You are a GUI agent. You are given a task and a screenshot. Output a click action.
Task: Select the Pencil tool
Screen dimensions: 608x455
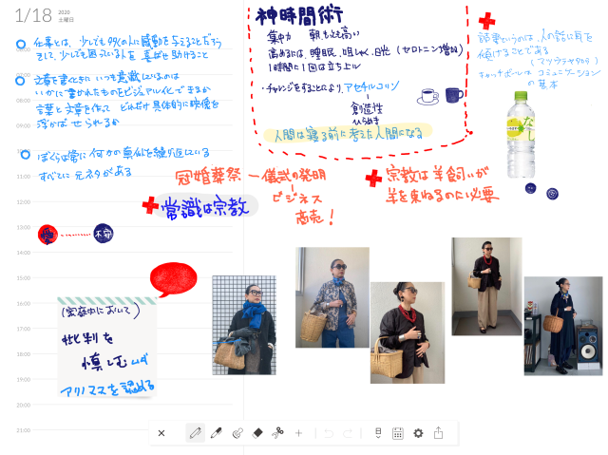point(195,433)
